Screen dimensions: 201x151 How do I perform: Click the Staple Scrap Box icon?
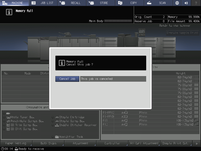tap(57, 121)
